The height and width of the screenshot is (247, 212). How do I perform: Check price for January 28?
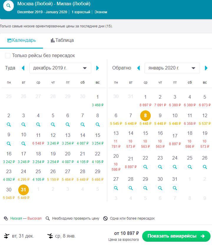[x=130, y=188]
